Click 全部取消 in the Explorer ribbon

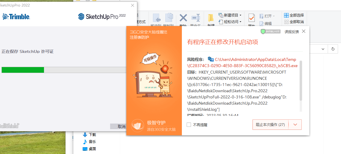click(294, 22)
